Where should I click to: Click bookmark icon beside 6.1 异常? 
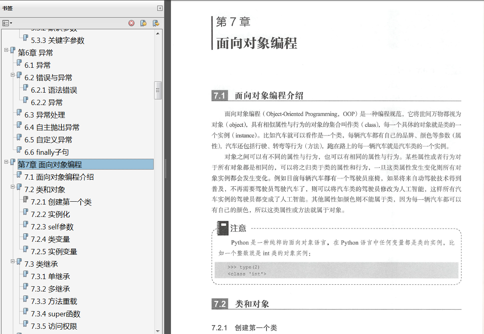tap(19, 63)
